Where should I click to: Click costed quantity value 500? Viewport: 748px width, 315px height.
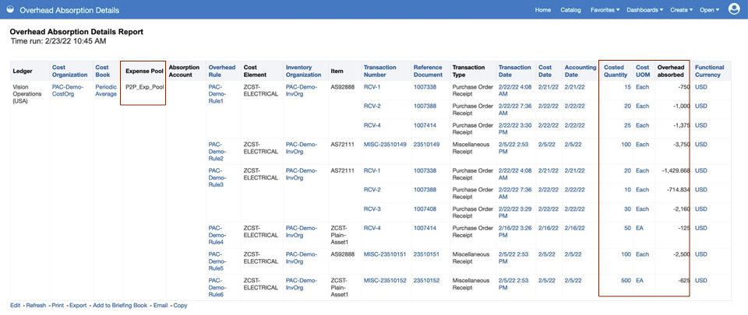[x=626, y=281]
